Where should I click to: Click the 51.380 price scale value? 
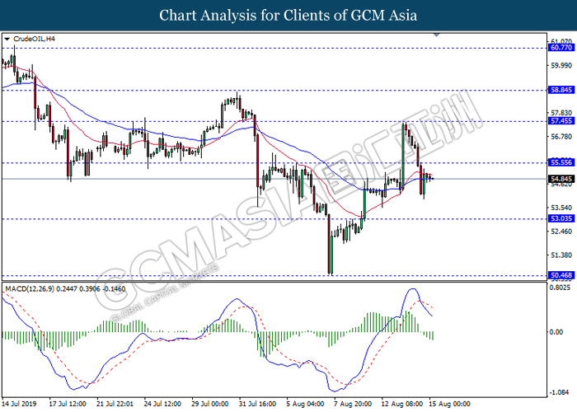(561, 255)
